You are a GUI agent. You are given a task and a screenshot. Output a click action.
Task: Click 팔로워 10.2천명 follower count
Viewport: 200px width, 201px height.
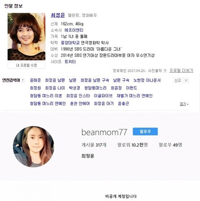pyautogui.click(x=132, y=145)
